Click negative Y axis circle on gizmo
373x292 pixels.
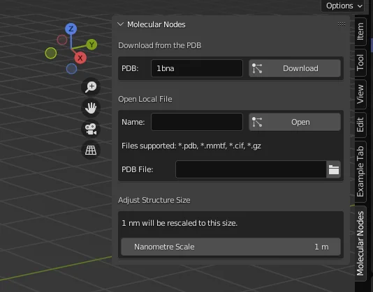(51, 53)
